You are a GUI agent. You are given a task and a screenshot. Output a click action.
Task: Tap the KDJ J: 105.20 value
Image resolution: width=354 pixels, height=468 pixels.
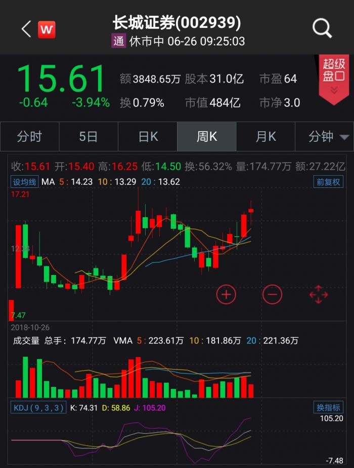pyautogui.click(x=150, y=408)
